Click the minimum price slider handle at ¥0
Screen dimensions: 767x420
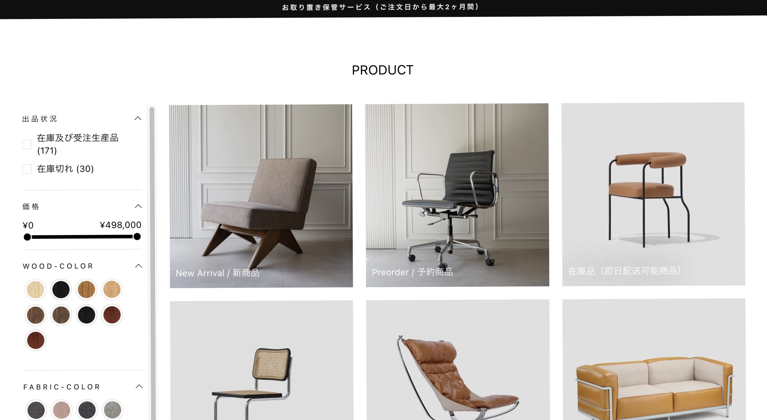(x=27, y=237)
